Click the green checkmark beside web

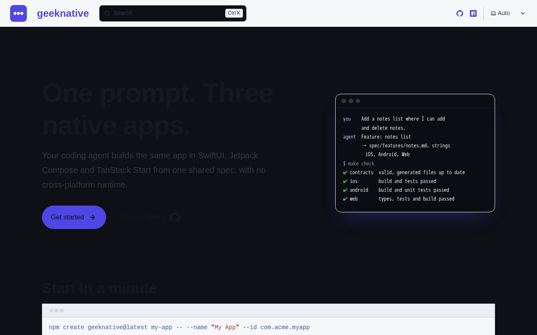point(345,199)
